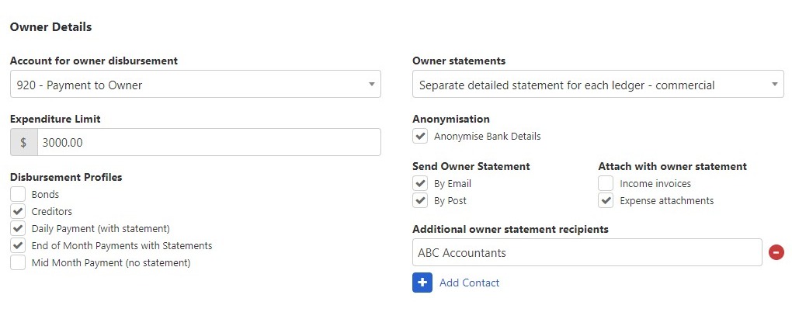
Task: Click the Owner statements label
Action: point(459,61)
